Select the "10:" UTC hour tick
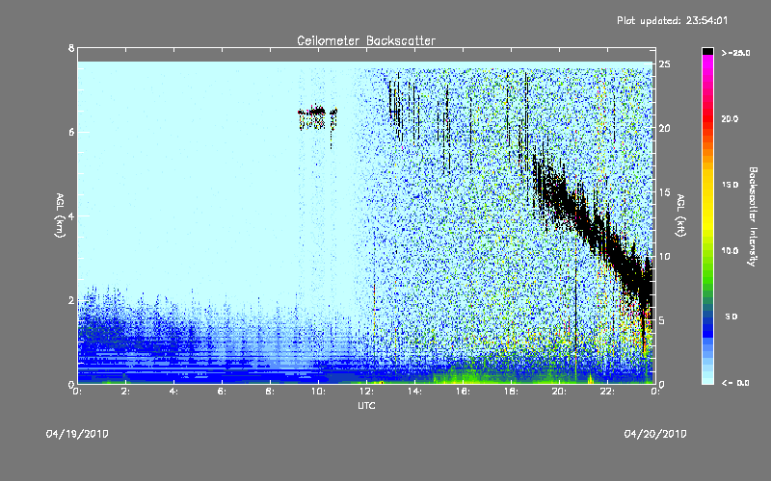Image resolution: width=771 pixels, height=481 pixels. tap(318, 392)
